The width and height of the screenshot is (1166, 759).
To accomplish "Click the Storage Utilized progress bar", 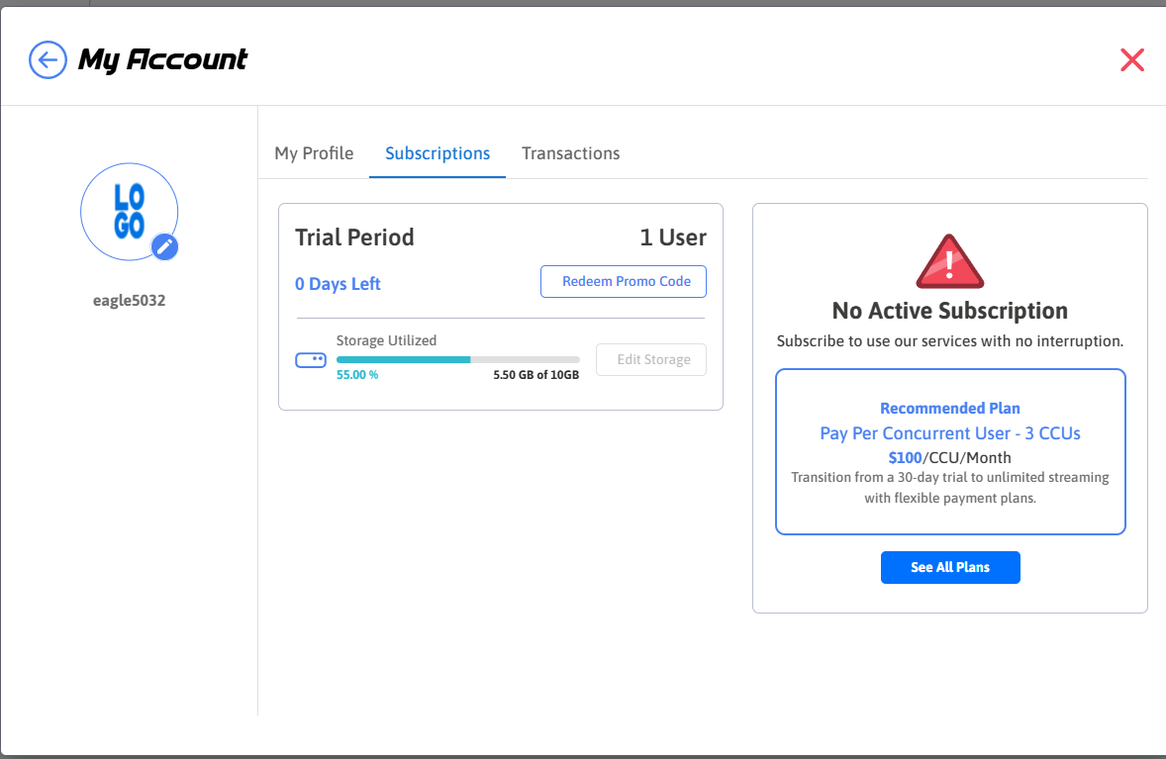I will (457, 359).
